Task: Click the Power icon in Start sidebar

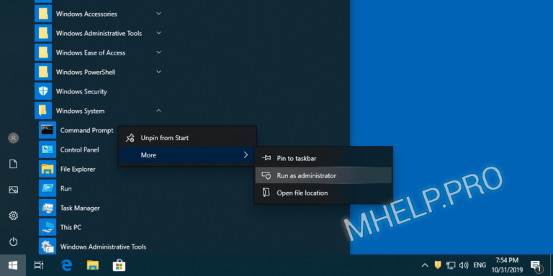Action: 14,241
